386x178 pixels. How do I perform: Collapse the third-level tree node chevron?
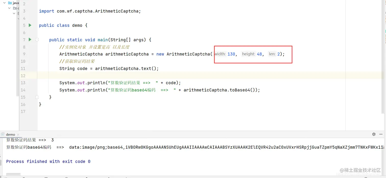14,13
